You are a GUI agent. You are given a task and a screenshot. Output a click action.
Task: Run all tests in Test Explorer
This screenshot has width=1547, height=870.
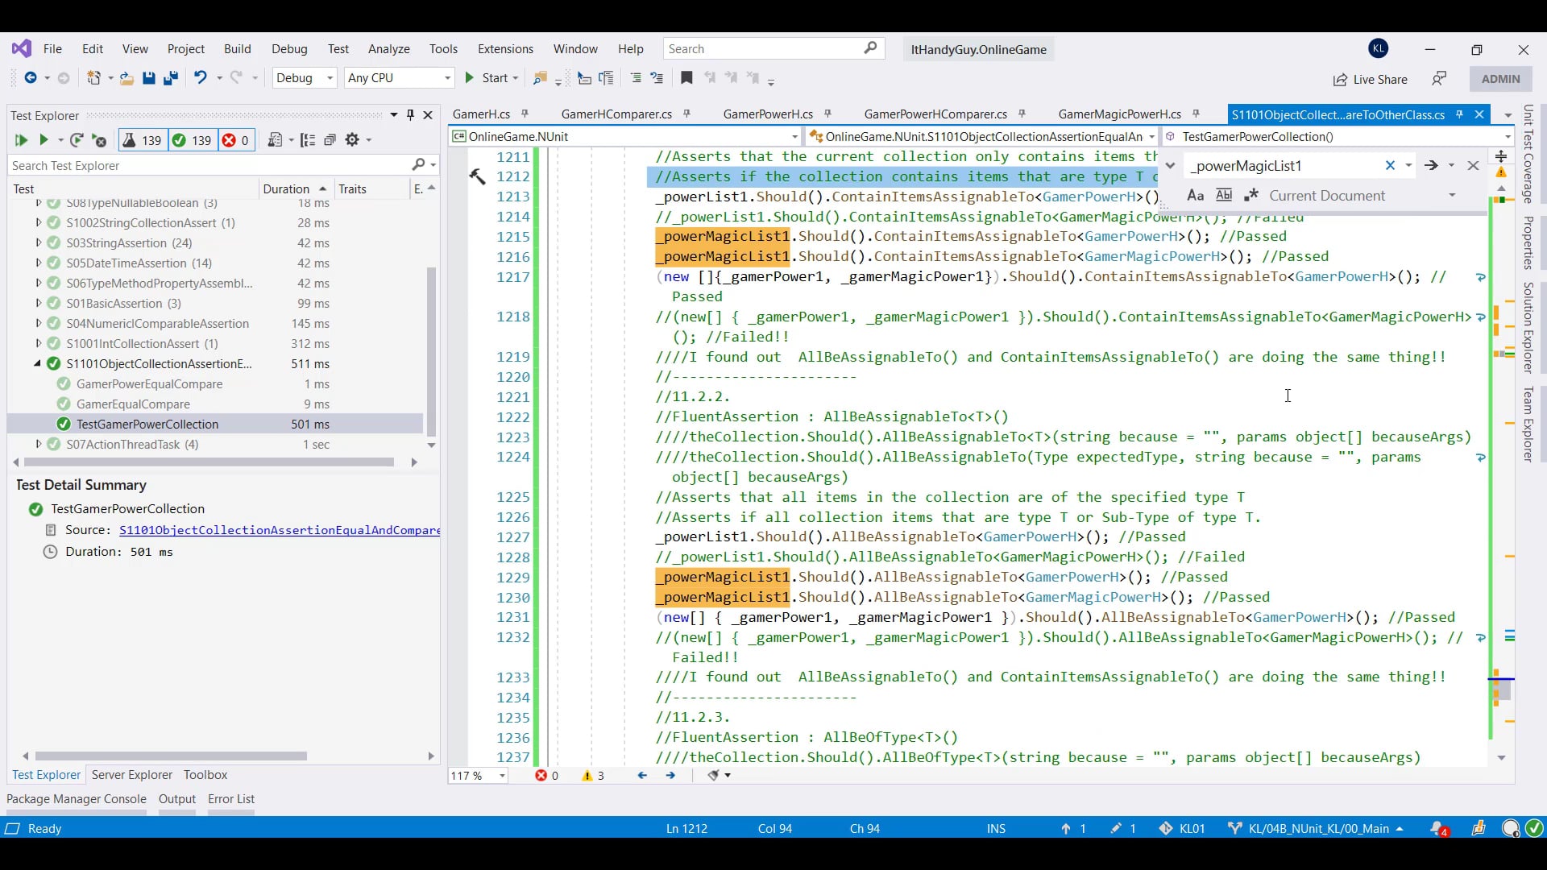pos(21,140)
